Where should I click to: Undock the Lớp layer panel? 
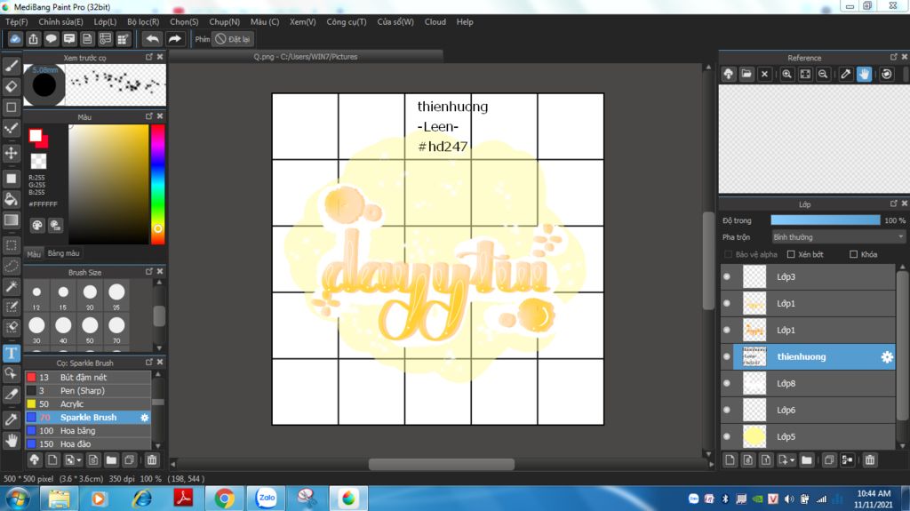(893, 204)
